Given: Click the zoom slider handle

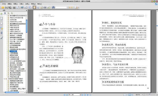Looking at the screenshot, I should click(150, 95).
